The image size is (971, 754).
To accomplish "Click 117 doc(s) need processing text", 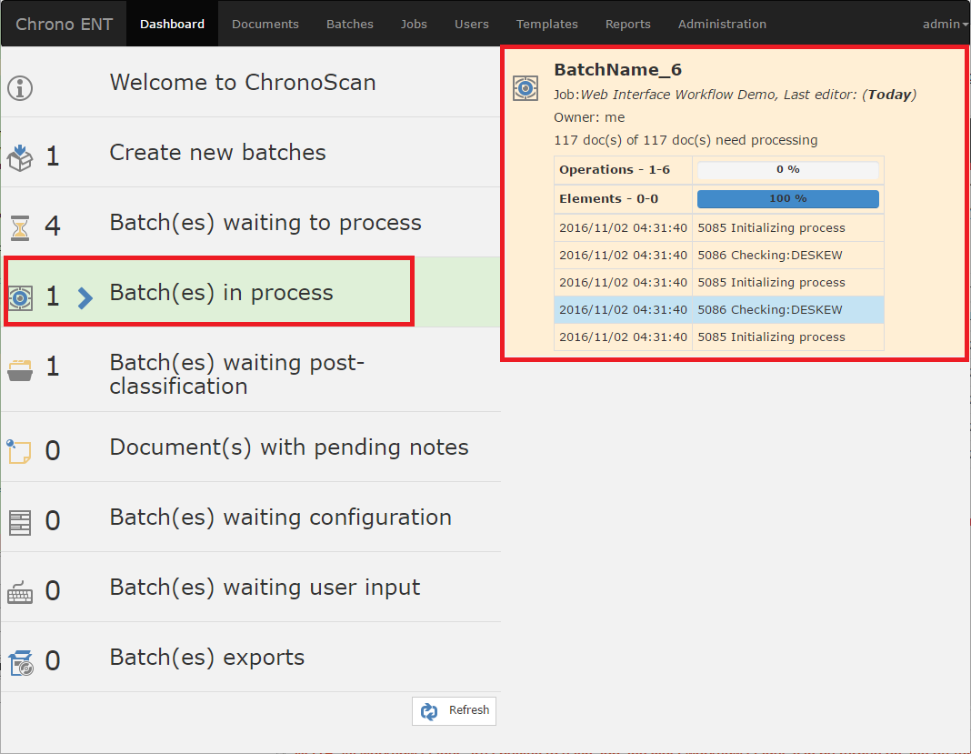I will (x=686, y=140).
